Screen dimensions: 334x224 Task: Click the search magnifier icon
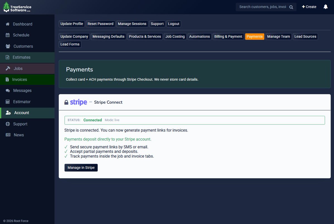291,7
